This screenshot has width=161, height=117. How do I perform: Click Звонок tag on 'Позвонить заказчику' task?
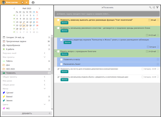[65, 23]
